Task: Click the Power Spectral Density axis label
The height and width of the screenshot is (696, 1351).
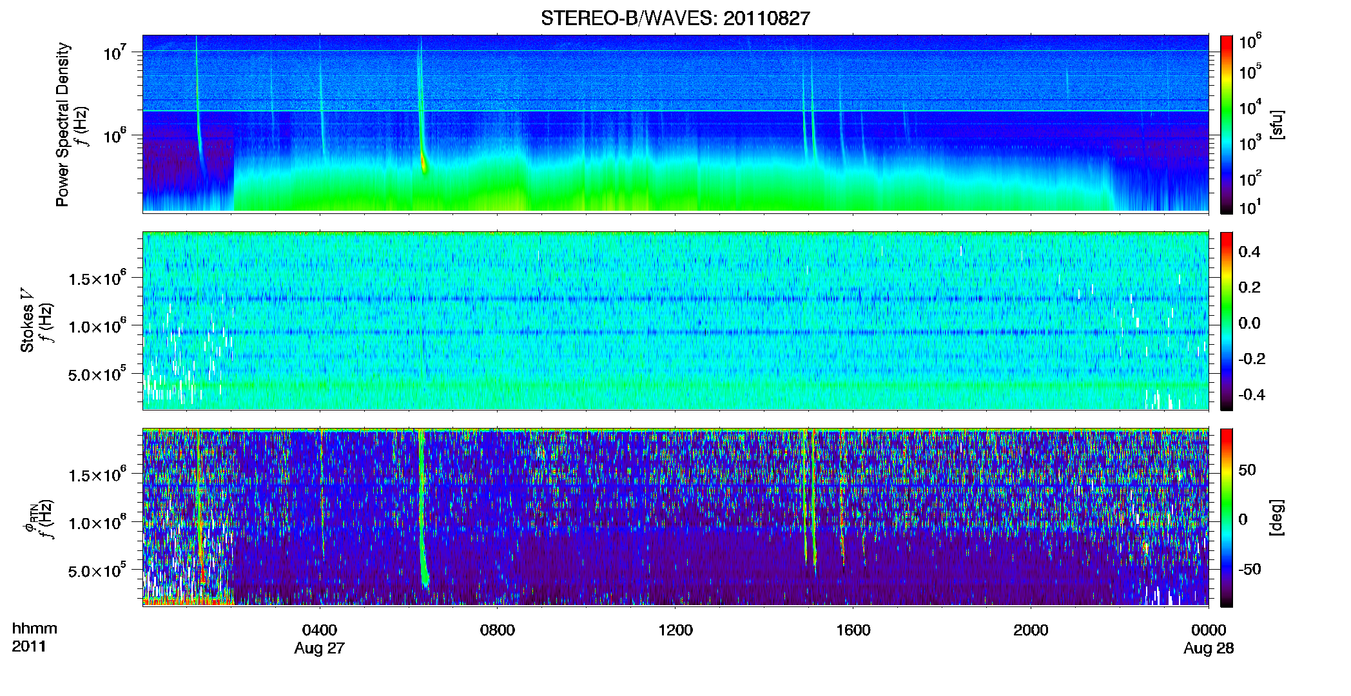Action: (63, 124)
